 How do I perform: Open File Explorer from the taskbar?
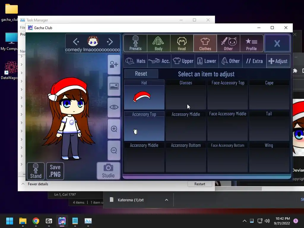coord(23,221)
